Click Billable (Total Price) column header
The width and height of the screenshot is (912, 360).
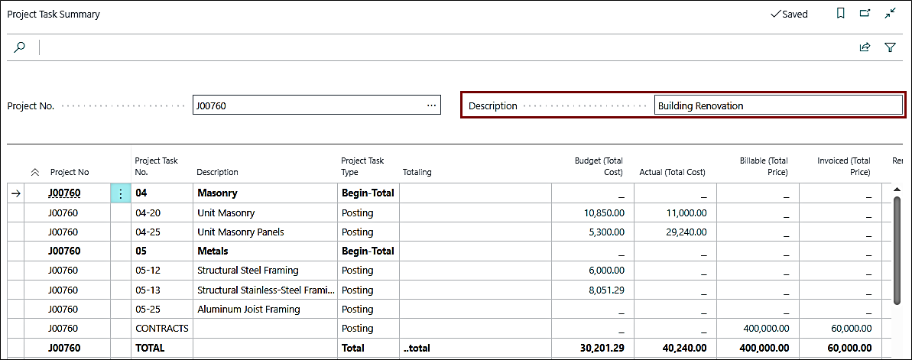[764, 167]
